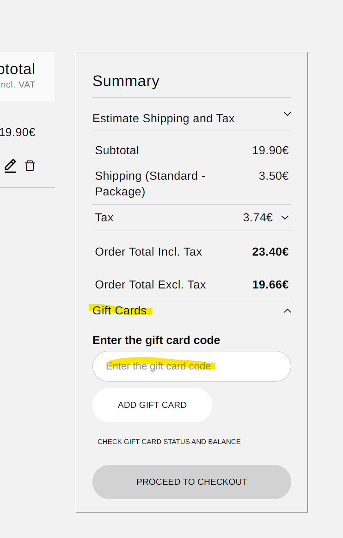Select the 19.66€ order total excluding tax
Viewport: 343px width, 538px height.
[270, 285]
